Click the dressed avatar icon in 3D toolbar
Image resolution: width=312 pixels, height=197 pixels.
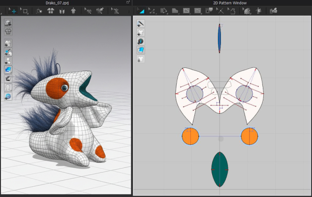(x=73, y=11)
